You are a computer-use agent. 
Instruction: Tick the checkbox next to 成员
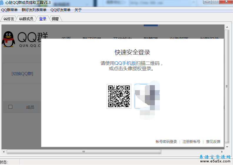point(10,107)
